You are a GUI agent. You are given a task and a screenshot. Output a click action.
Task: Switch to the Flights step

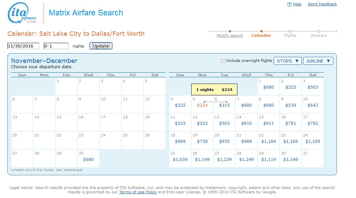(x=290, y=35)
